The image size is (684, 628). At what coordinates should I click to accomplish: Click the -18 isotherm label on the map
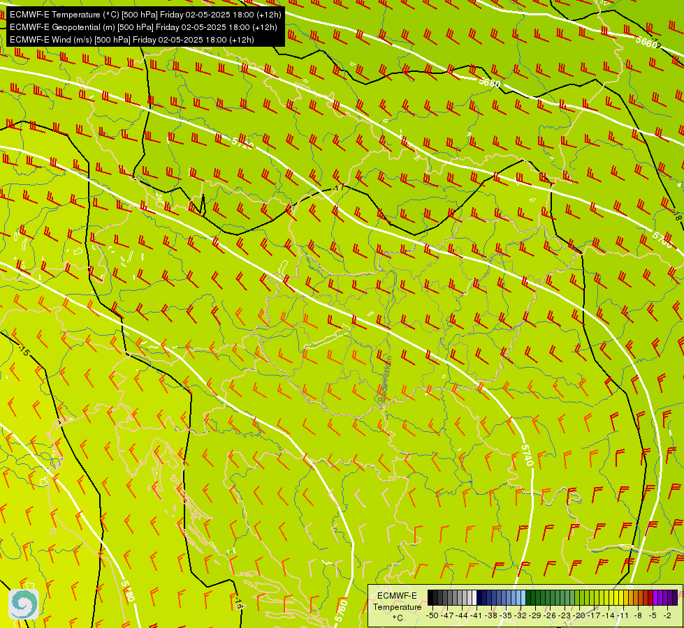(678, 216)
